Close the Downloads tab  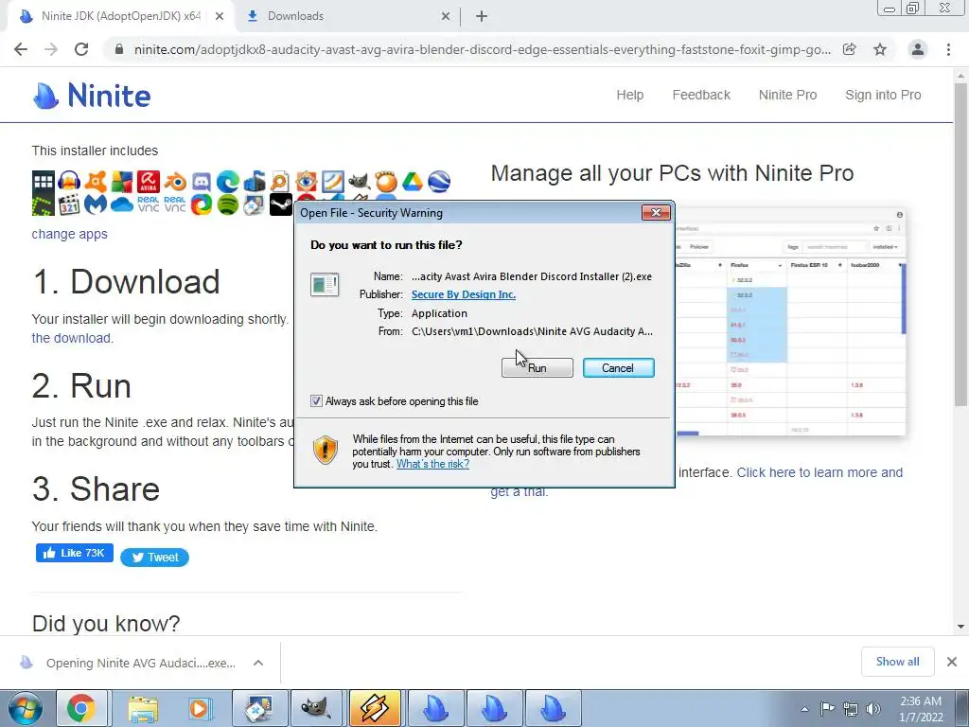(446, 17)
